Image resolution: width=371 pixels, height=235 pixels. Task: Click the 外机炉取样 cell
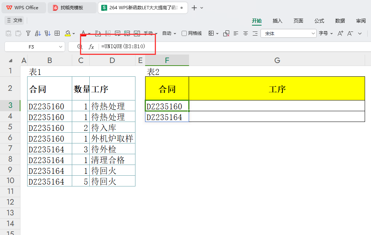pos(112,138)
